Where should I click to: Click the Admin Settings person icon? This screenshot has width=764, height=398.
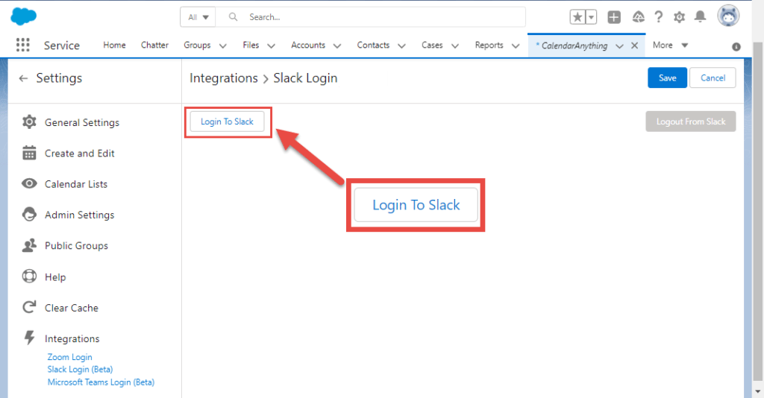(x=29, y=214)
